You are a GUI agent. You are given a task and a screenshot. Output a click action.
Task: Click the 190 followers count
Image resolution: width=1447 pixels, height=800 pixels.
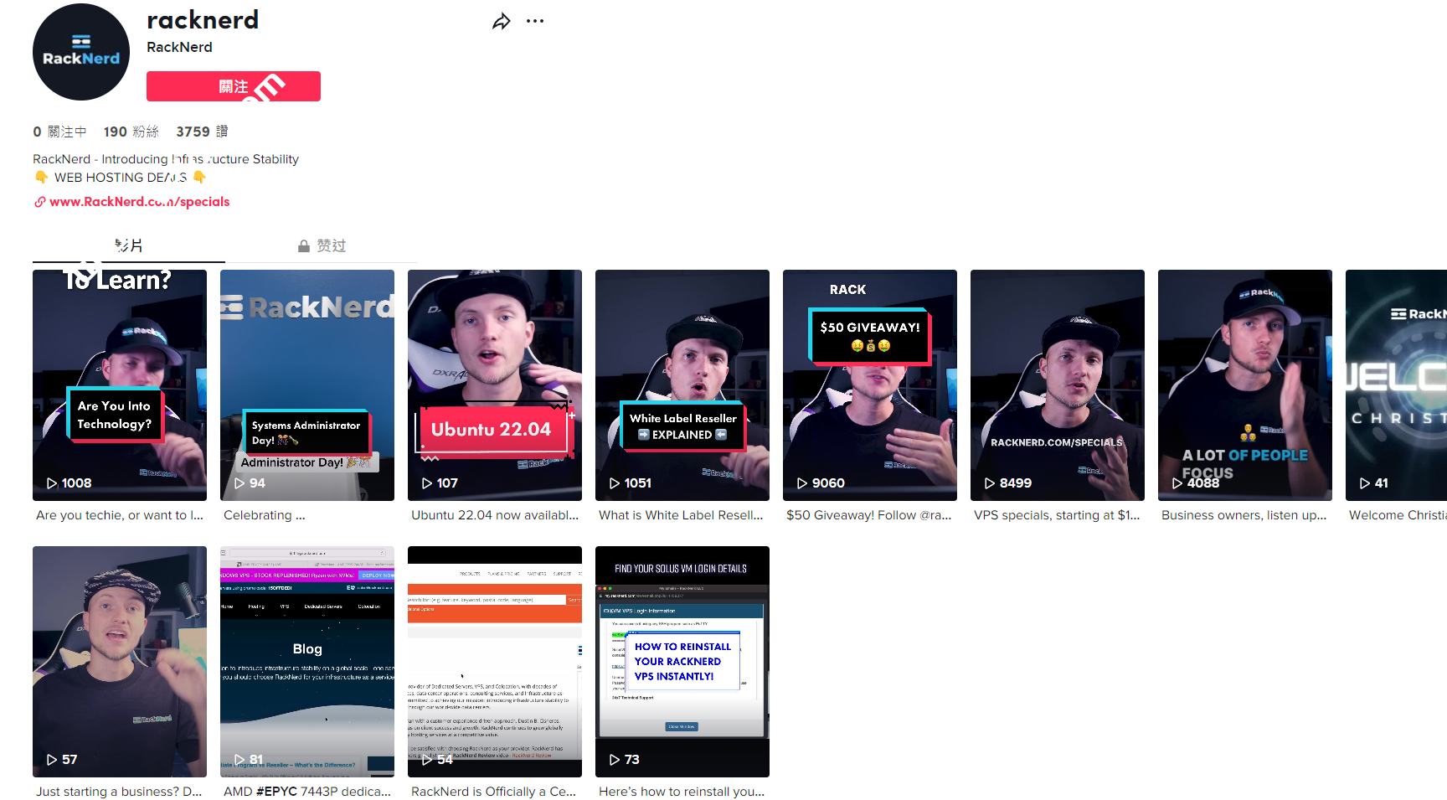(x=131, y=132)
